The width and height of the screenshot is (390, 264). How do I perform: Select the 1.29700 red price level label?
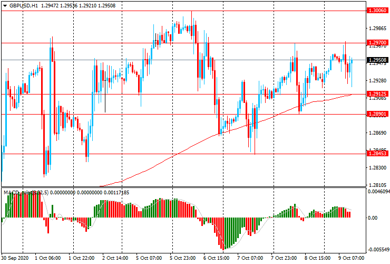tap(377, 43)
